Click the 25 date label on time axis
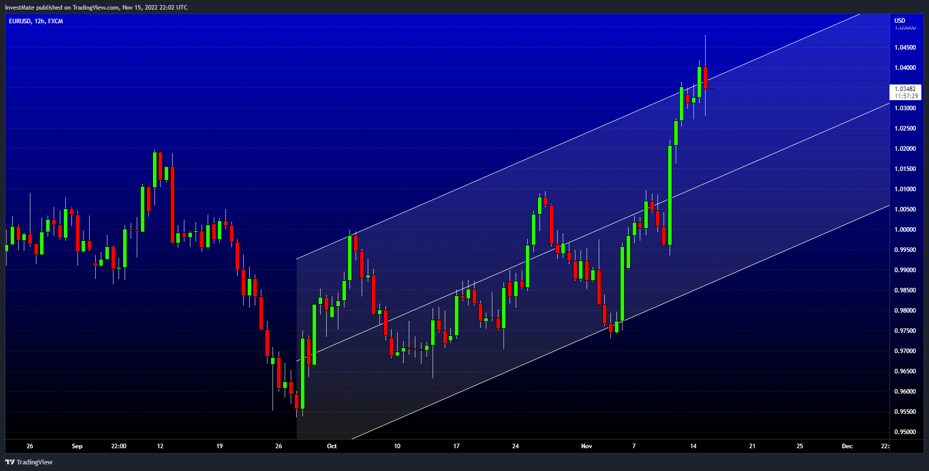 pos(800,446)
